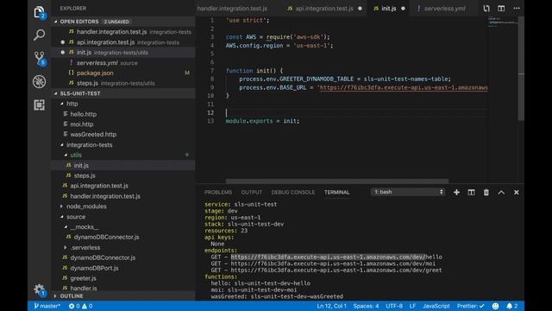The height and width of the screenshot is (311, 552).
Task: Select the init.js editor tab
Action: pos(389,9)
